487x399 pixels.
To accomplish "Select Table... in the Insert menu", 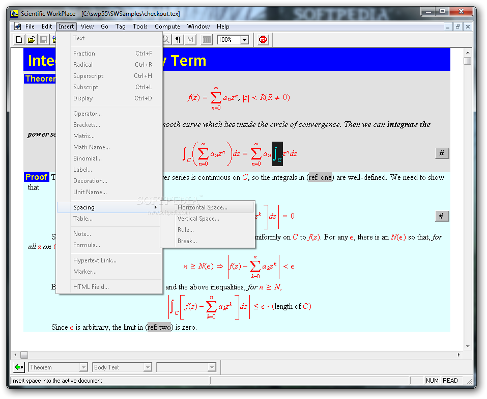I will [109, 219].
